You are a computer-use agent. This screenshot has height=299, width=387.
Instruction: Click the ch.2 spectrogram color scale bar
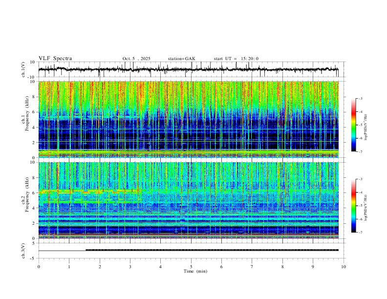tap(354, 206)
